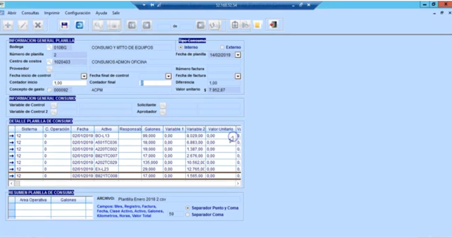Click the last record navigation icon

(215, 26)
